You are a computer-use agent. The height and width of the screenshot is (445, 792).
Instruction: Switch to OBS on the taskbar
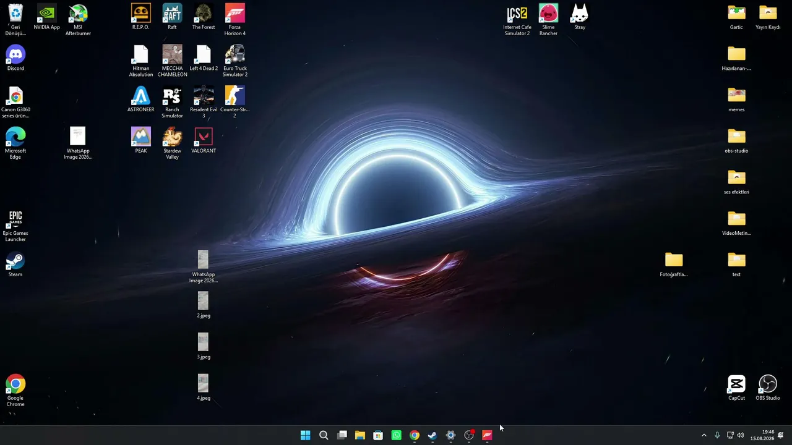pos(469,435)
